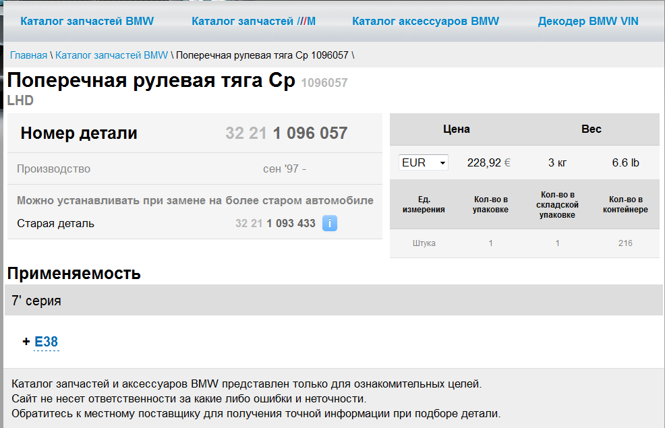
Task: Click the gray 1096057 number beside heading
Action: click(324, 83)
